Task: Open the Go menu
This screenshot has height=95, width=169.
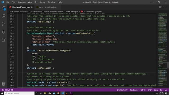Action: coord(36,2)
